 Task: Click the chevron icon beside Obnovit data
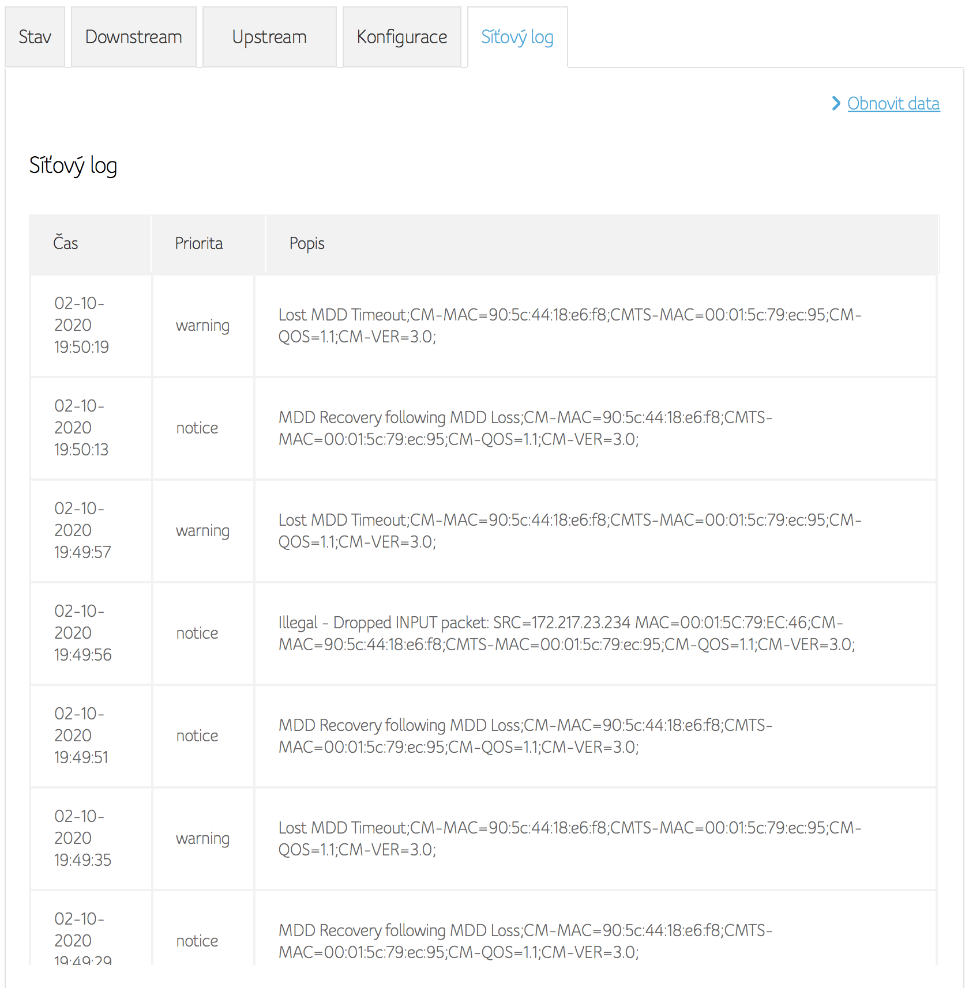836,103
